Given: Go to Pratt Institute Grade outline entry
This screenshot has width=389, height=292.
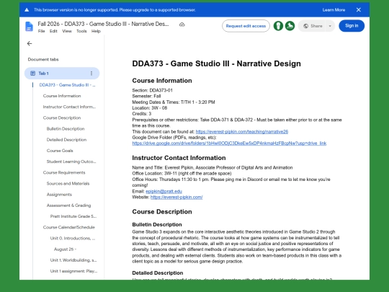Looking at the screenshot, I should click(x=73, y=216).
